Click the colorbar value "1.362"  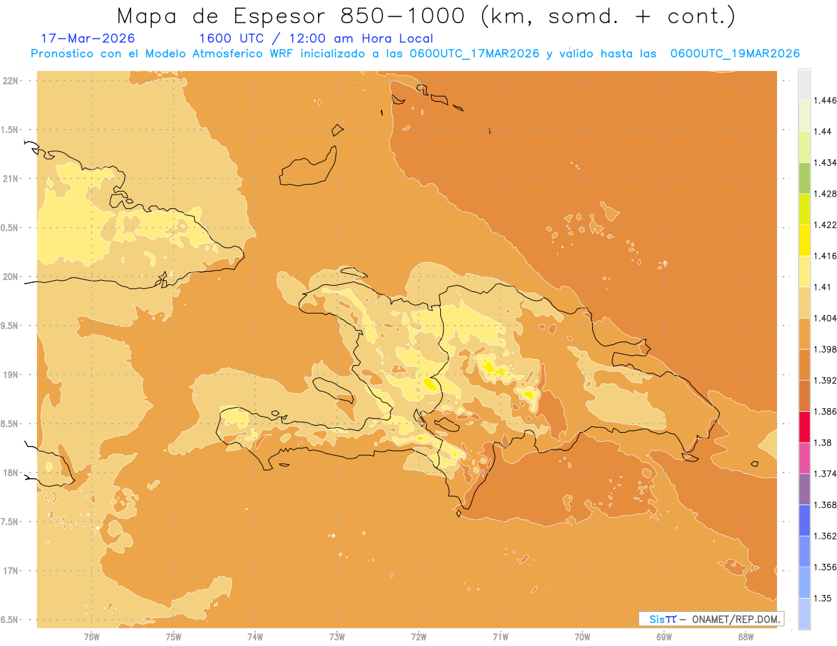pyautogui.click(x=826, y=535)
